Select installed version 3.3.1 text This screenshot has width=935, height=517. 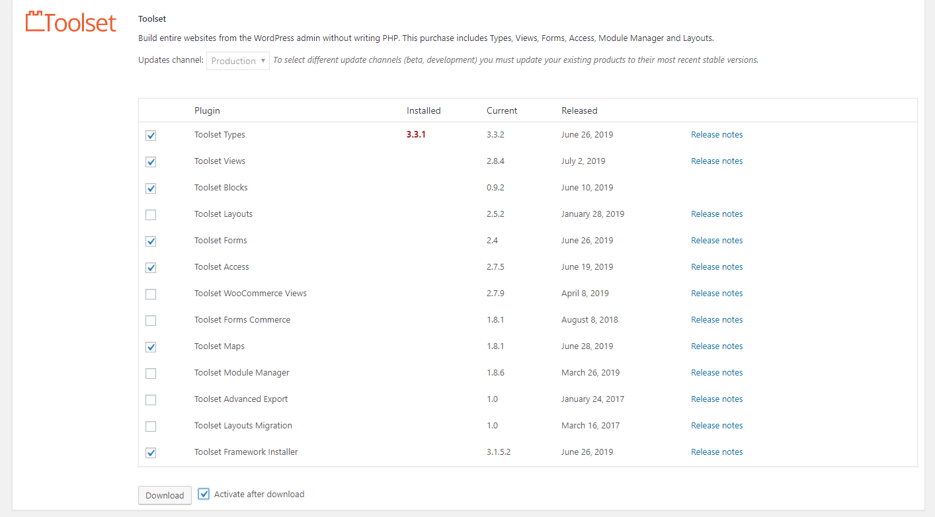(416, 135)
